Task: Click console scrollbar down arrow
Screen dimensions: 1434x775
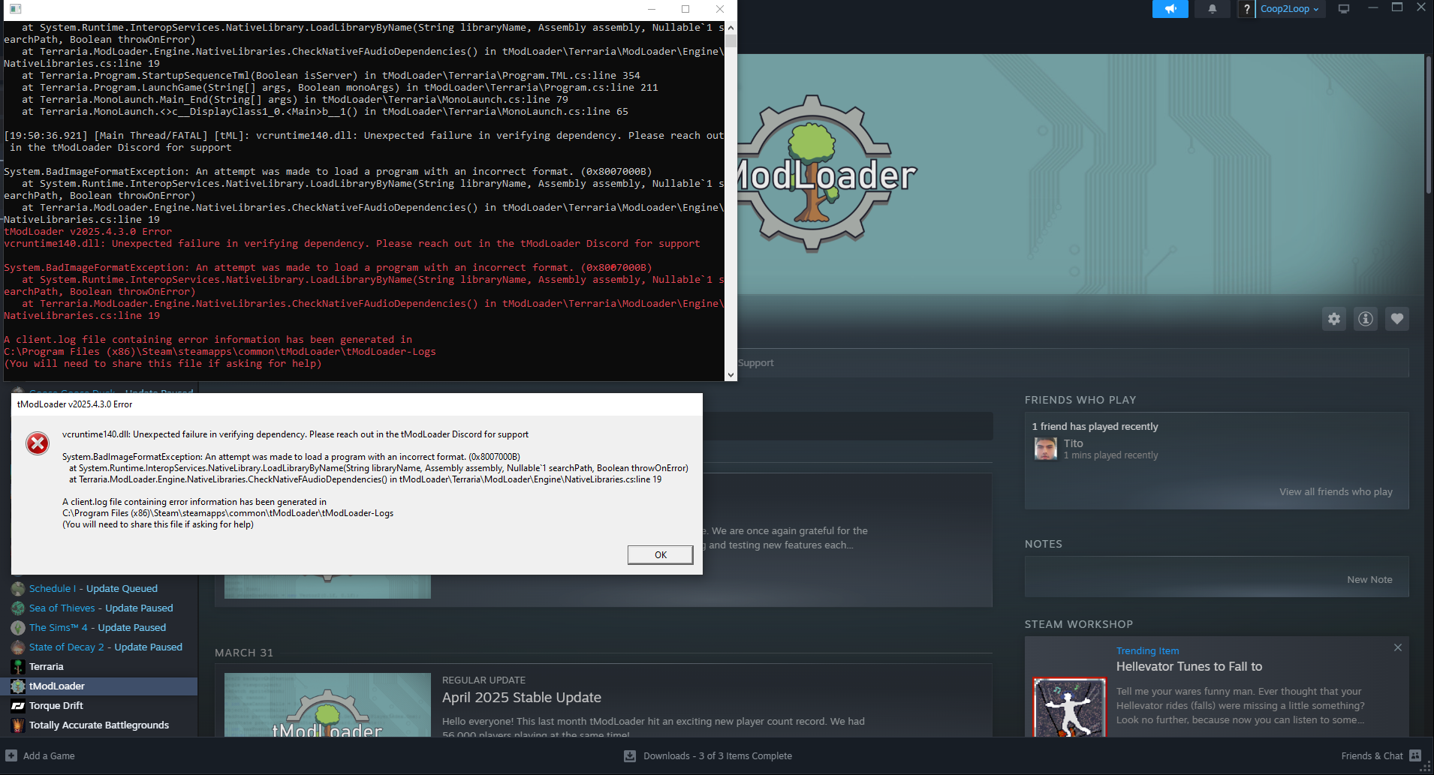Action: pos(731,374)
